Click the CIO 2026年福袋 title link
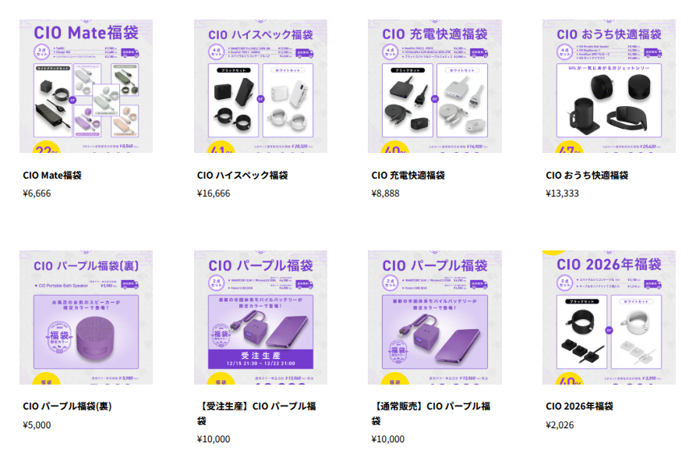Viewport: 689px width, 454px height. tap(579, 406)
